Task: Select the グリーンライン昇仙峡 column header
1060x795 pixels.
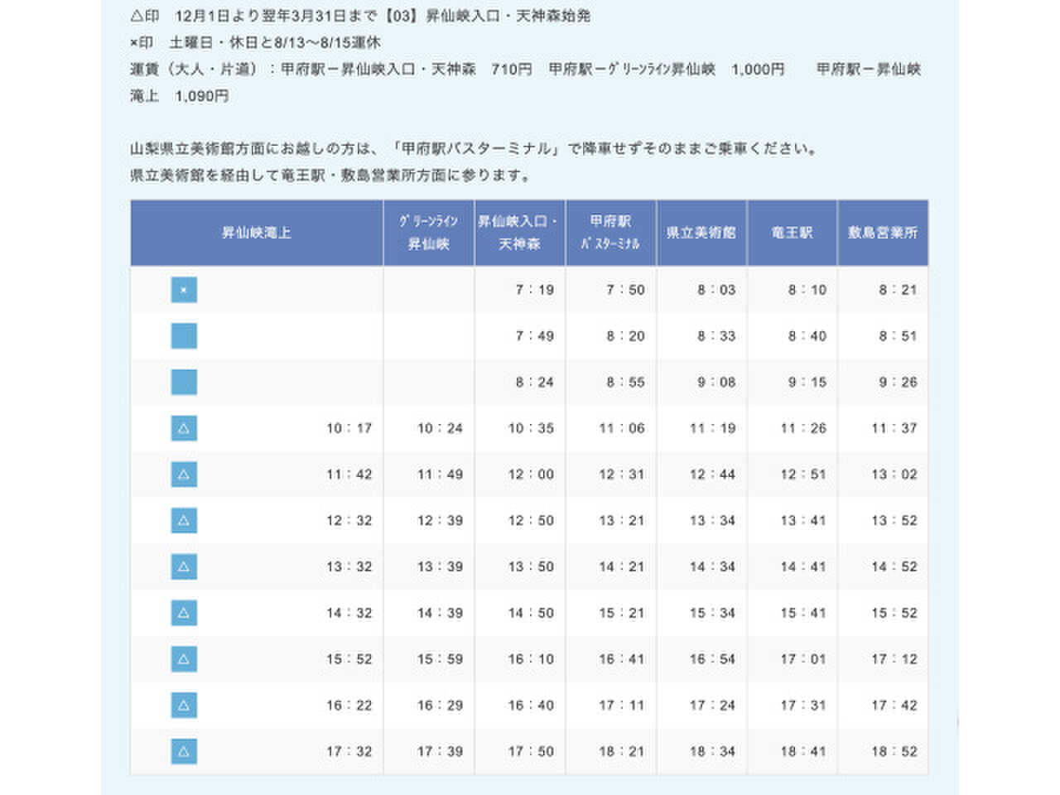Action: pyautogui.click(x=429, y=233)
